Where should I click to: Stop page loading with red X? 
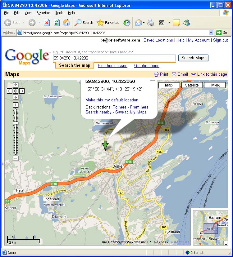click(47, 23)
